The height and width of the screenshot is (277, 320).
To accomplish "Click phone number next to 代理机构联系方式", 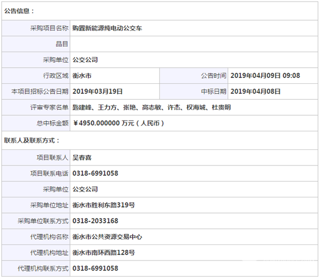I will [x=95, y=268].
